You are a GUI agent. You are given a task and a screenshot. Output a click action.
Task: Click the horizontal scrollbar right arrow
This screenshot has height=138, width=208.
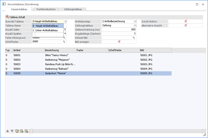pyautogui.click(x=203, y=131)
